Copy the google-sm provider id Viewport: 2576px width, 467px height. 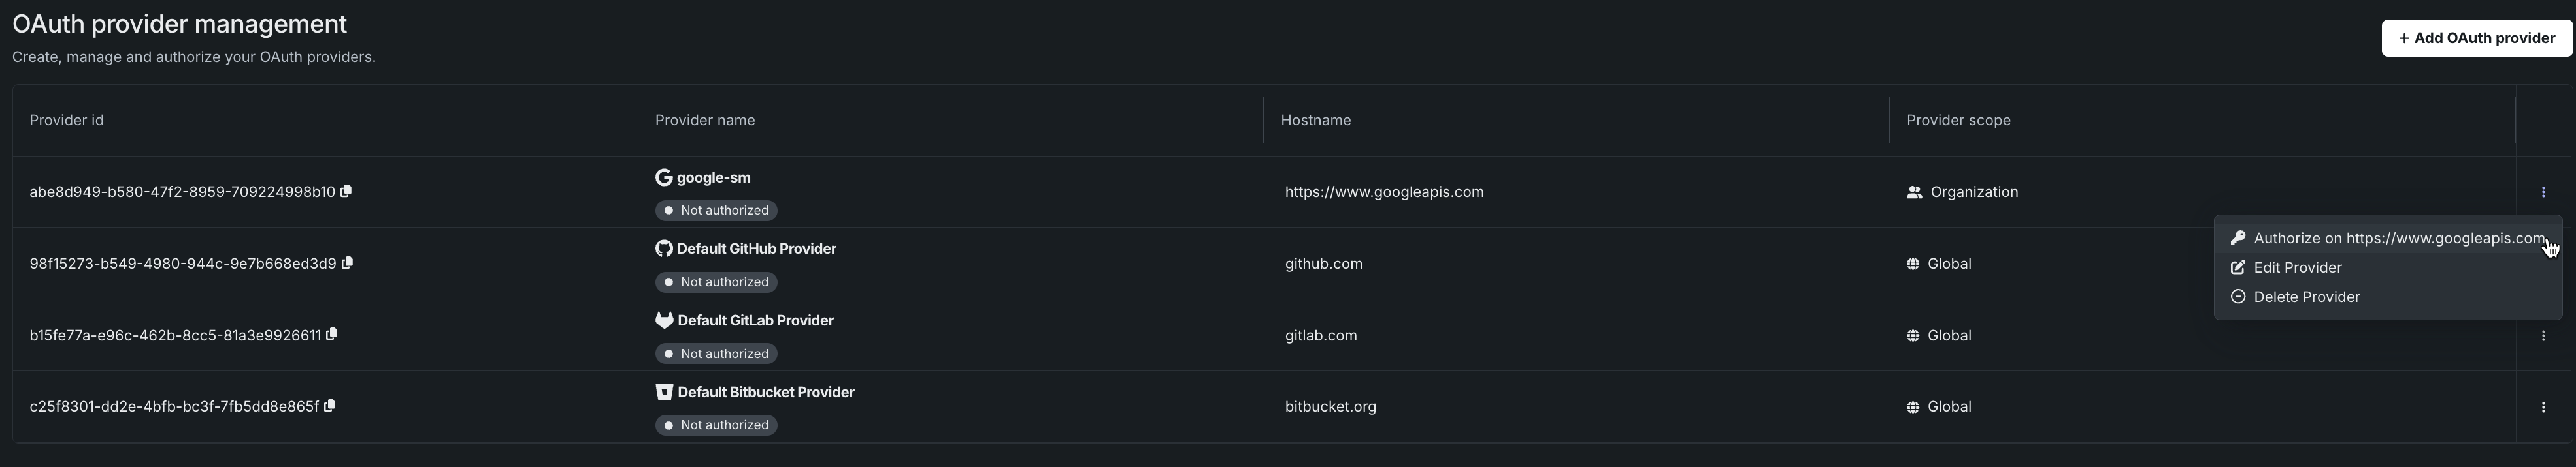(346, 192)
